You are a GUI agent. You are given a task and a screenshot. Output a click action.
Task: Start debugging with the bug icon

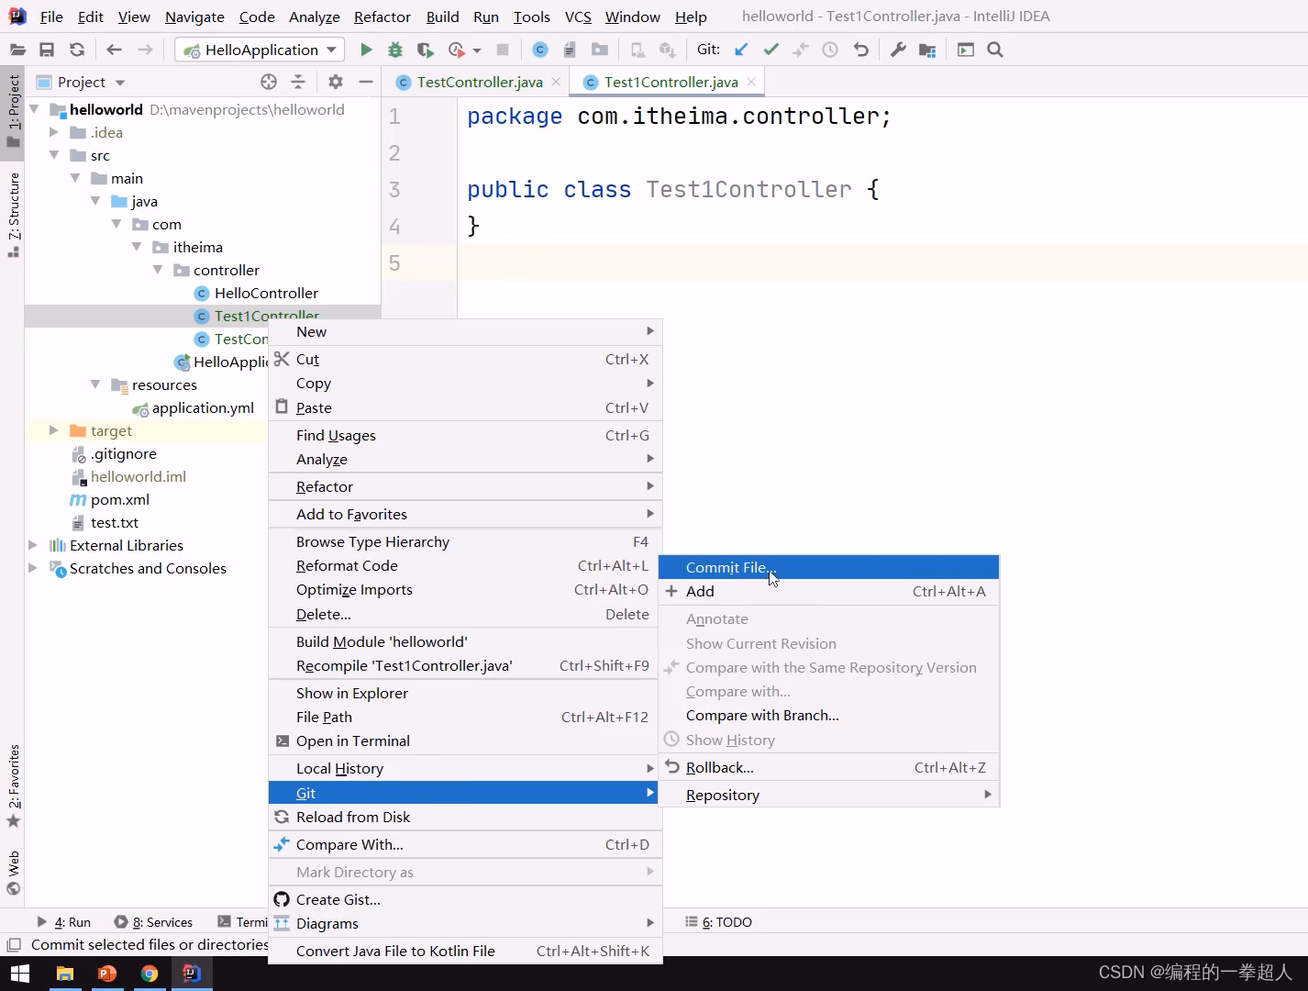395,50
